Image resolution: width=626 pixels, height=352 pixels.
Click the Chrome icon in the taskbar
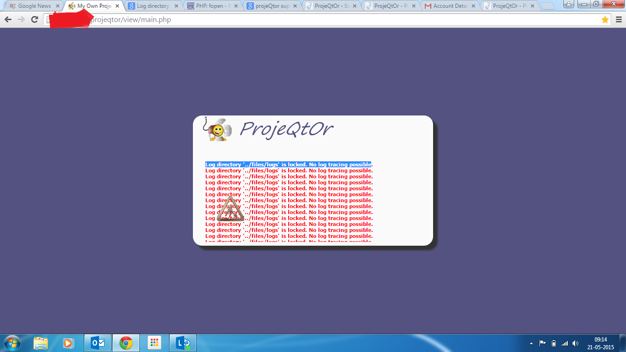126,343
